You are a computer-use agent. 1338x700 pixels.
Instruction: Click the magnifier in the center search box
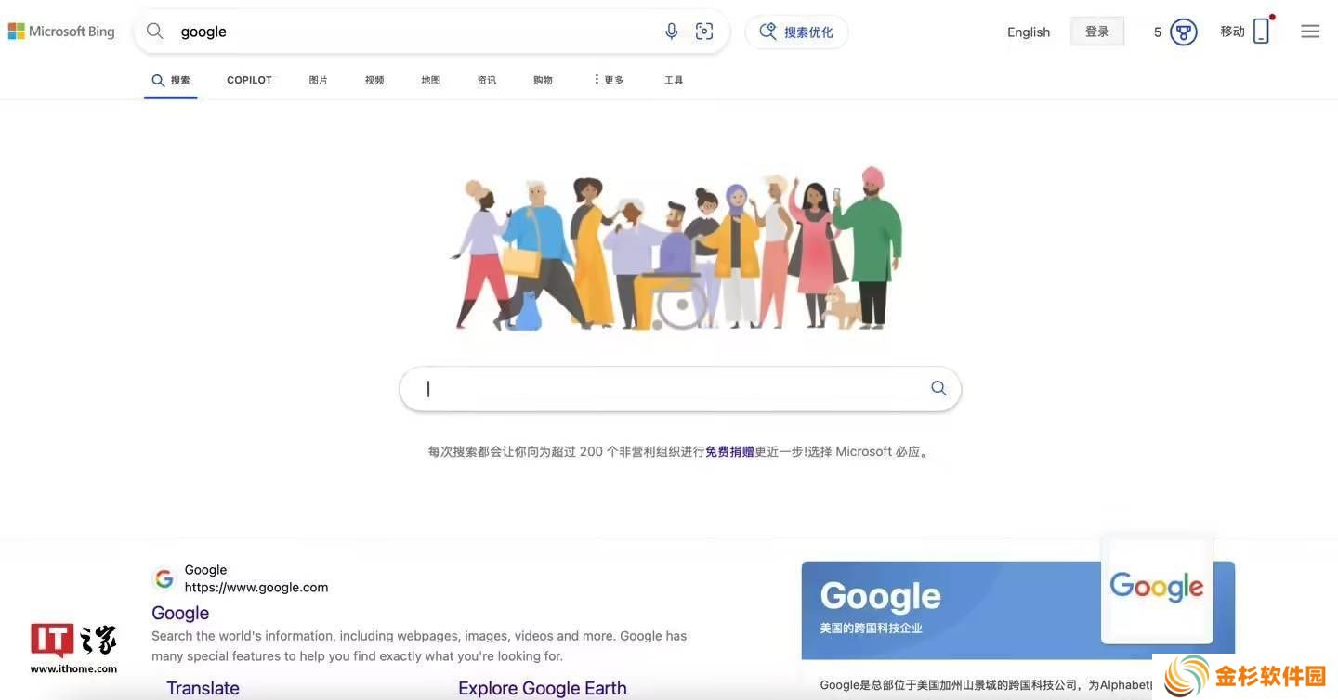(938, 388)
